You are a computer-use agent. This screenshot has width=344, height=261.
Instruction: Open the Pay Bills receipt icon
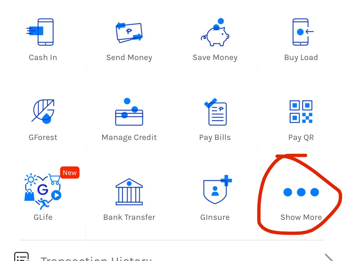click(x=215, y=112)
